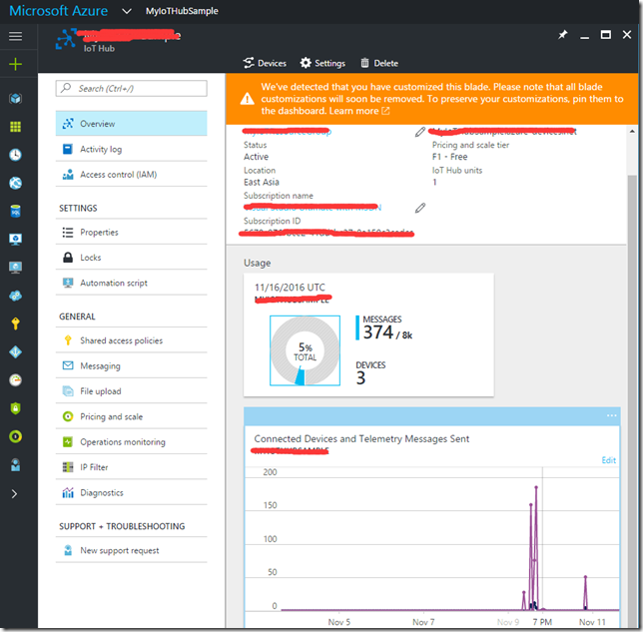Open Operations monitoring
The height and width of the screenshot is (632, 643).
tap(131, 442)
